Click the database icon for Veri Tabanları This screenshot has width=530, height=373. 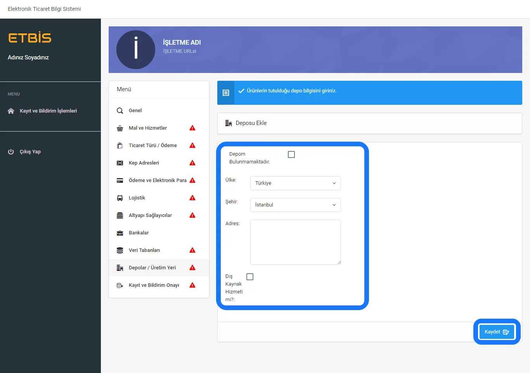click(120, 250)
